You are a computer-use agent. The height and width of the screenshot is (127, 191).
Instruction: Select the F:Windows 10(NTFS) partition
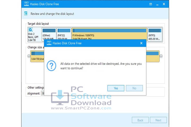pos(109,34)
